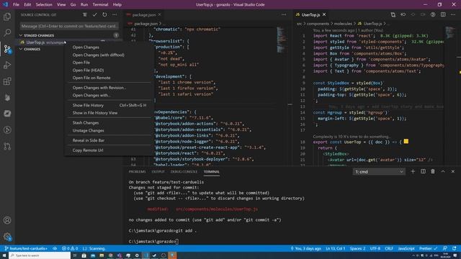Choose 'Open File (HEAD)' from the context menu
The image size is (461, 259).
(x=88, y=71)
